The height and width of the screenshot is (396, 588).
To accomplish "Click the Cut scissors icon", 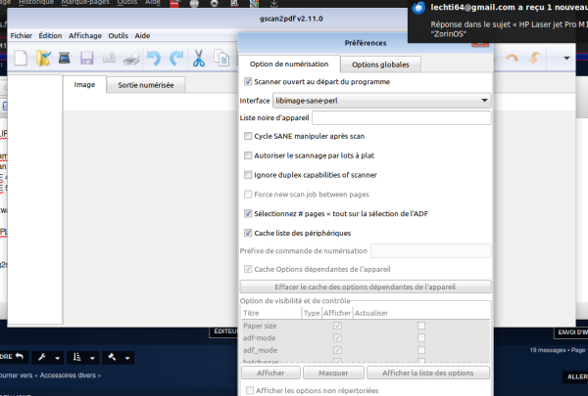I will (x=199, y=59).
